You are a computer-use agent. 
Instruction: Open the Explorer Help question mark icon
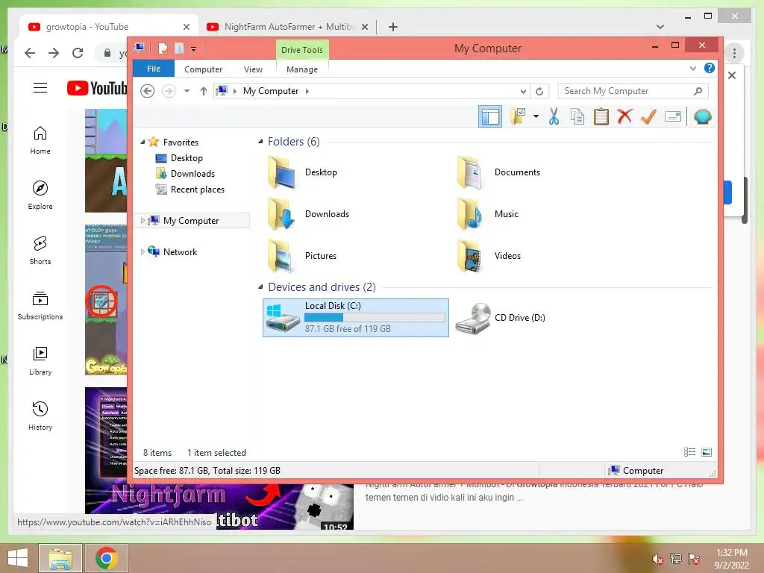coord(710,68)
